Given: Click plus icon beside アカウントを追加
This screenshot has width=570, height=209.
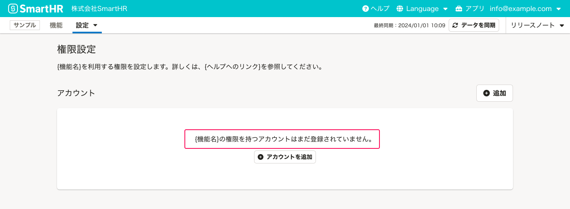Looking at the screenshot, I should pos(261,157).
